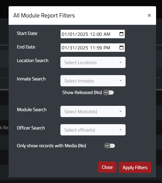Open the Select Locations dropdown
Screen dimensions: 162x183
[93, 62]
